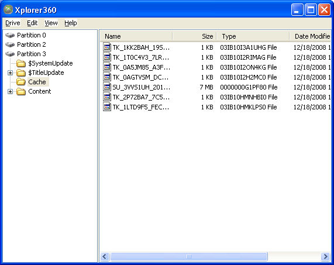This screenshot has width=334, height=265.
Task: Select the Partition 2 drive icon
Action: coord(10,44)
